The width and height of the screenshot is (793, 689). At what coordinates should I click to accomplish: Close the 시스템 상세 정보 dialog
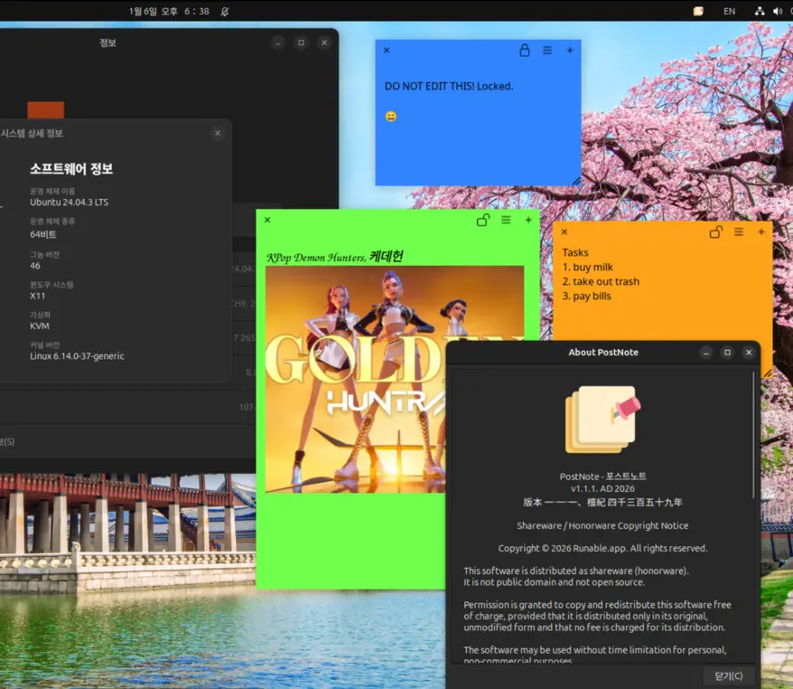pos(217,133)
